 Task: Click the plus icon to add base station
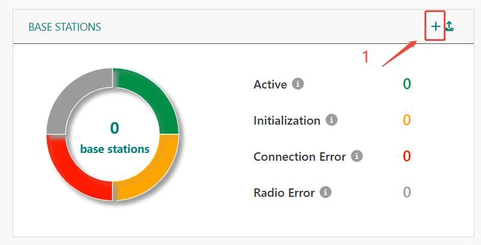(435, 26)
